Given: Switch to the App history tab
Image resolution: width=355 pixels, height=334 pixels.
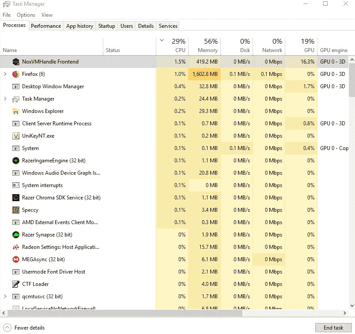Looking at the screenshot, I should tap(79, 26).
